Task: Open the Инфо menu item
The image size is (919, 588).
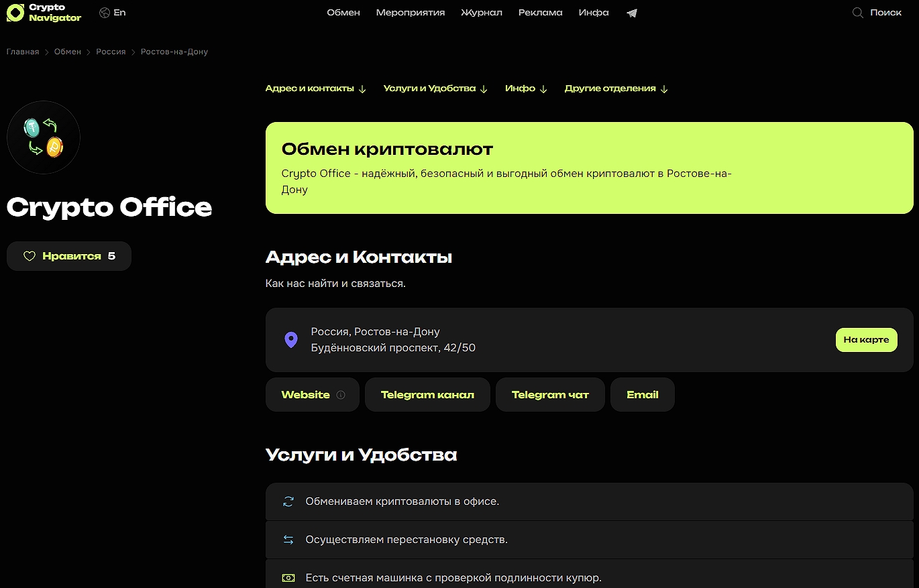Action: [594, 13]
